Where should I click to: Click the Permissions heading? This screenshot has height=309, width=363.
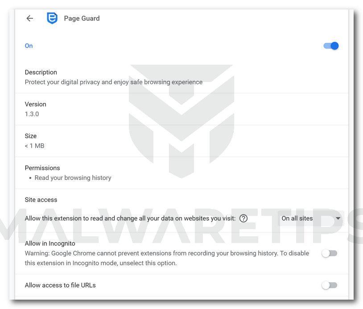click(x=42, y=168)
